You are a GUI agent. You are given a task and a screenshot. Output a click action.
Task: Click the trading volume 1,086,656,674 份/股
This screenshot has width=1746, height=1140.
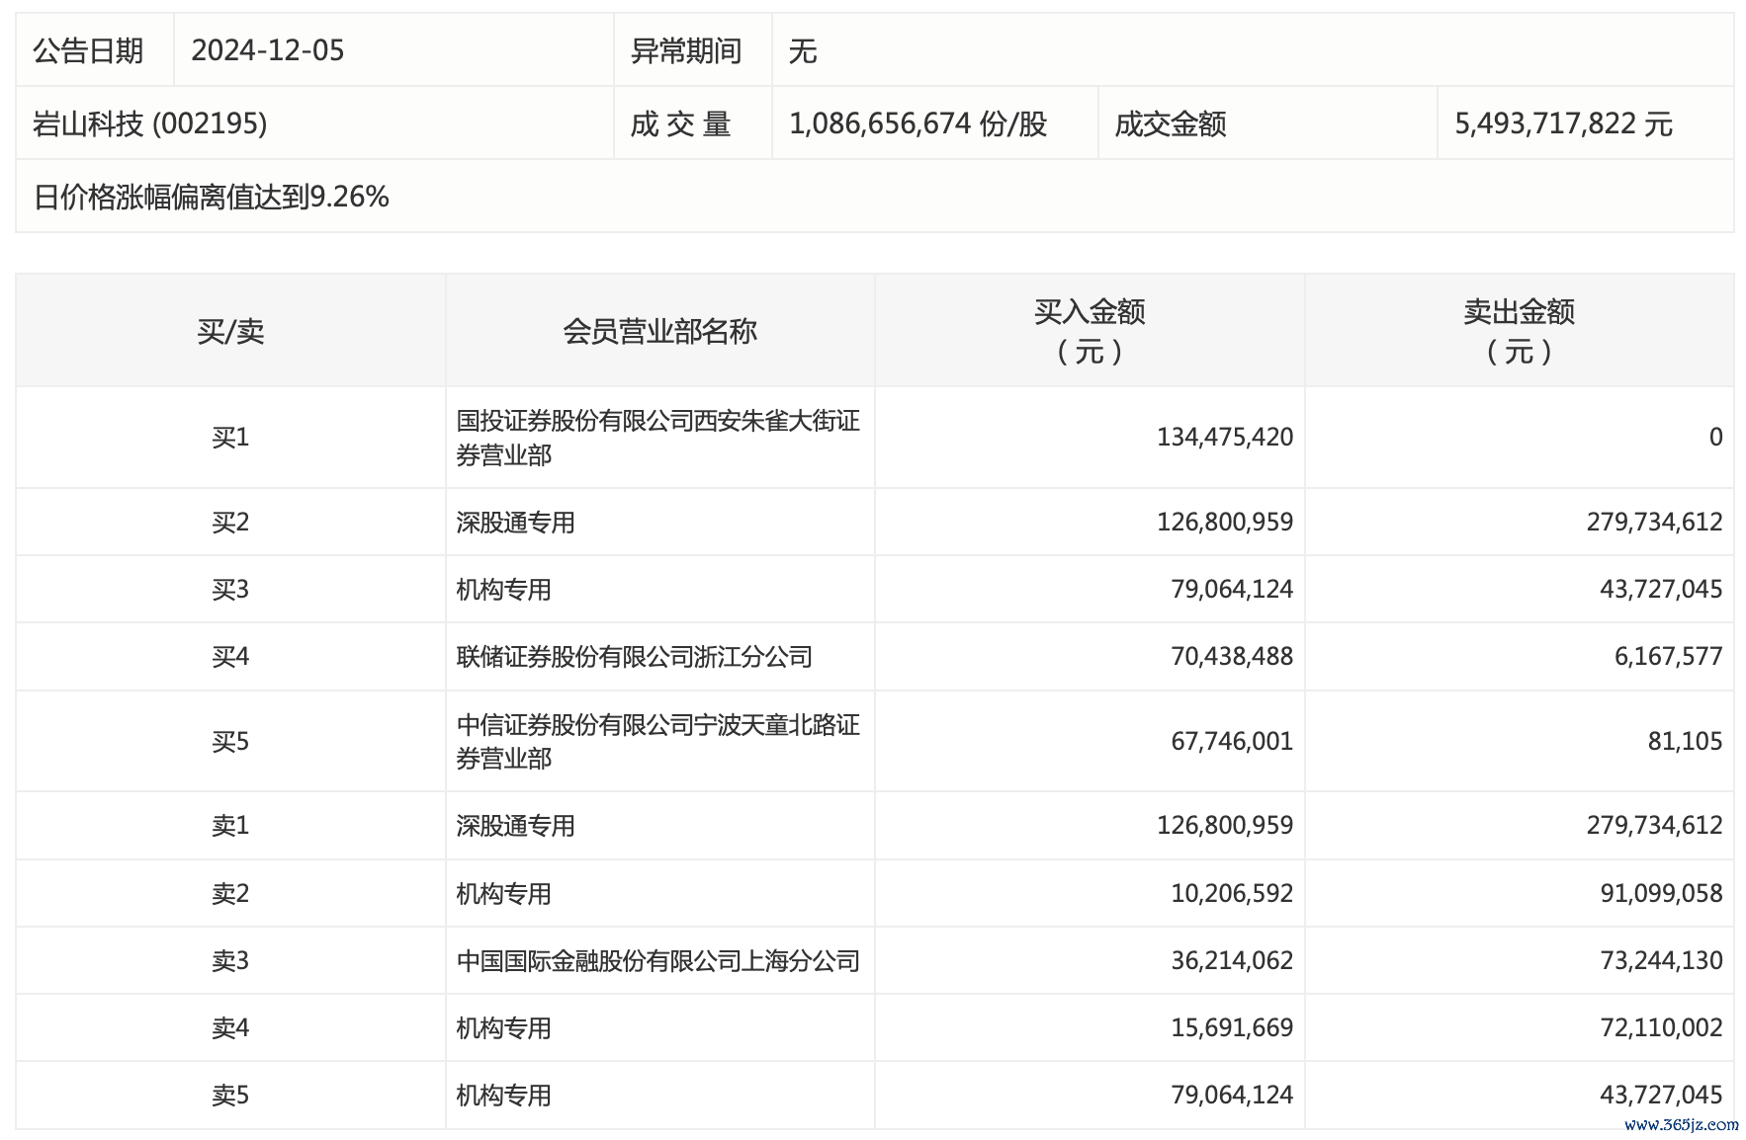917,123
